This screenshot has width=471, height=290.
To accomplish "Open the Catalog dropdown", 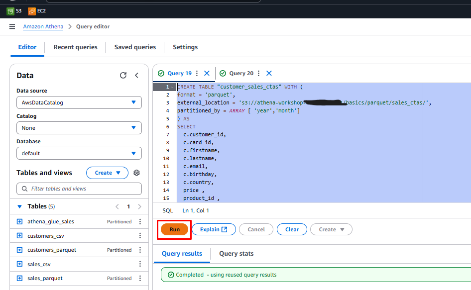I will click(x=79, y=128).
